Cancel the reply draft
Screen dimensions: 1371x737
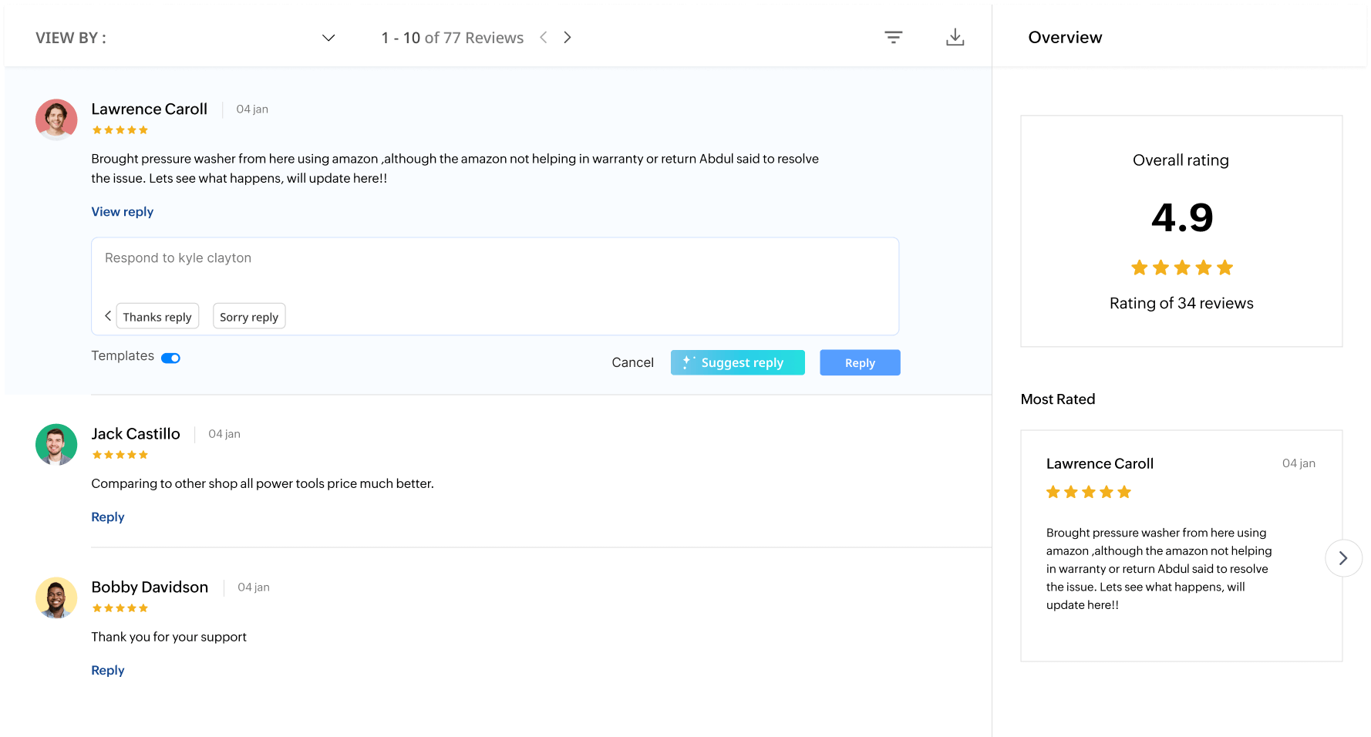[632, 362]
